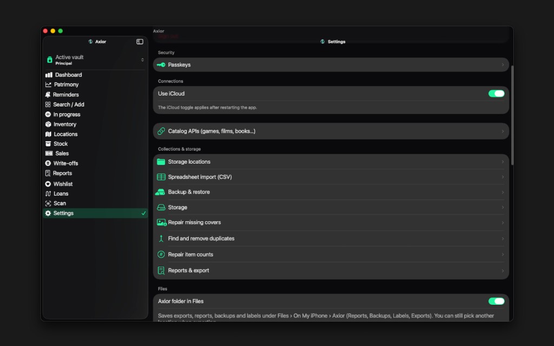Select the Sales label in sidebar
The image size is (554, 346).
(62, 153)
